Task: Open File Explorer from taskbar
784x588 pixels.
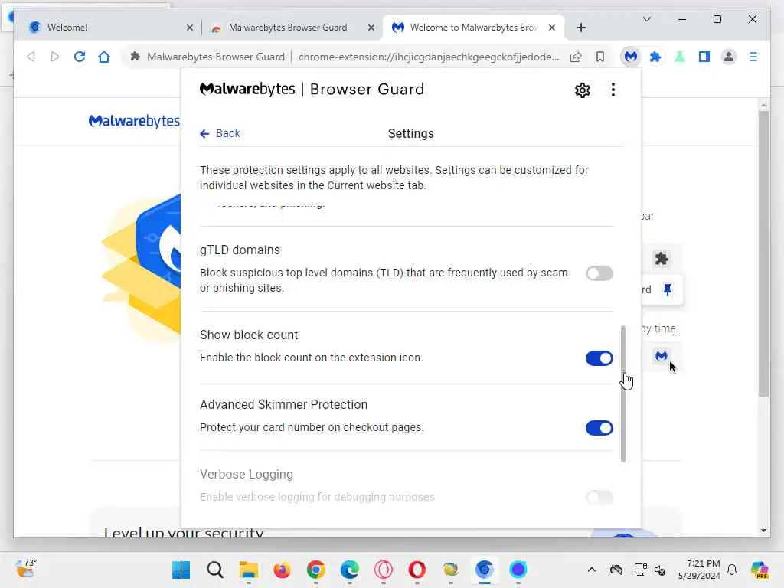Action: click(x=249, y=570)
